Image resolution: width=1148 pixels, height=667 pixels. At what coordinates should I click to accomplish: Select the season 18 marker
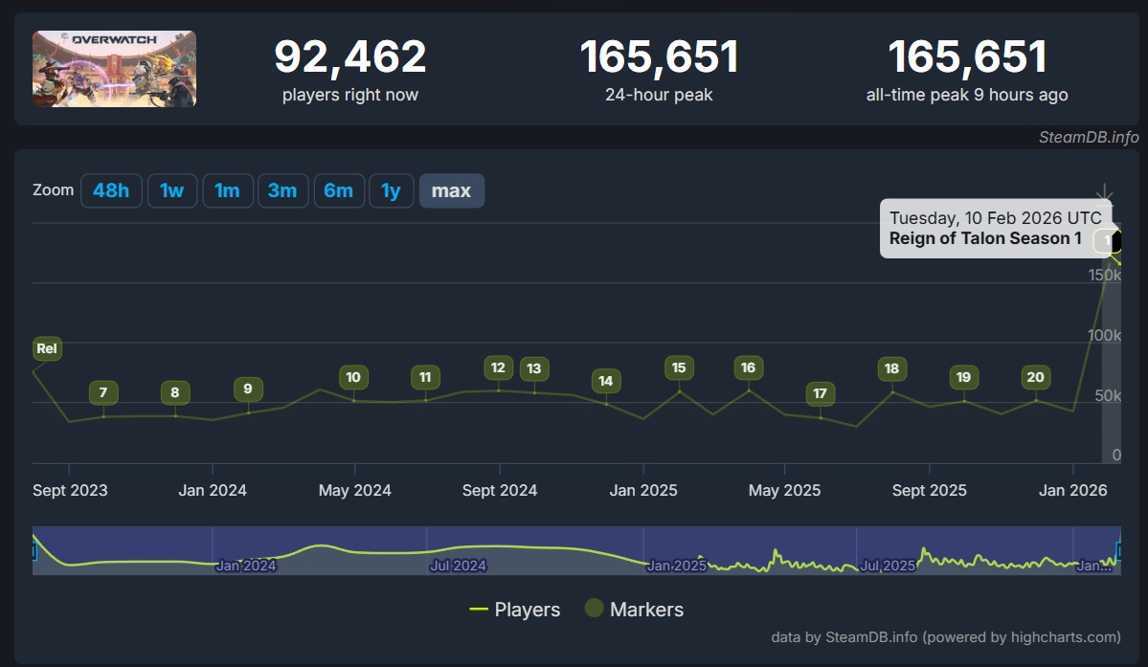coord(891,368)
